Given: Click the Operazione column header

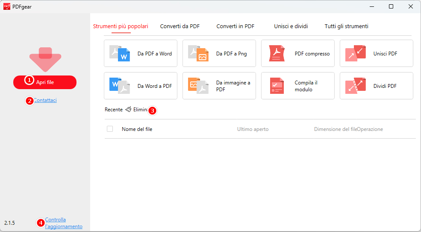Looking at the screenshot, I should coord(370,129).
